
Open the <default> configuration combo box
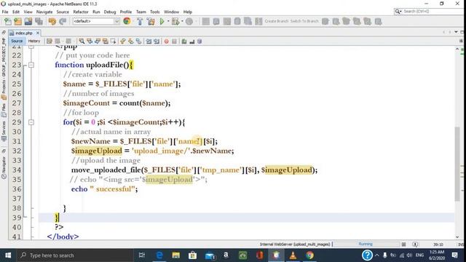point(96,21)
